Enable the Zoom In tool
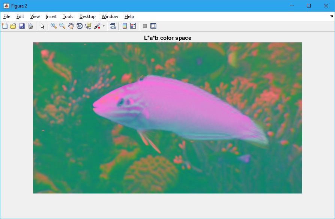 pyautogui.click(x=54, y=26)
